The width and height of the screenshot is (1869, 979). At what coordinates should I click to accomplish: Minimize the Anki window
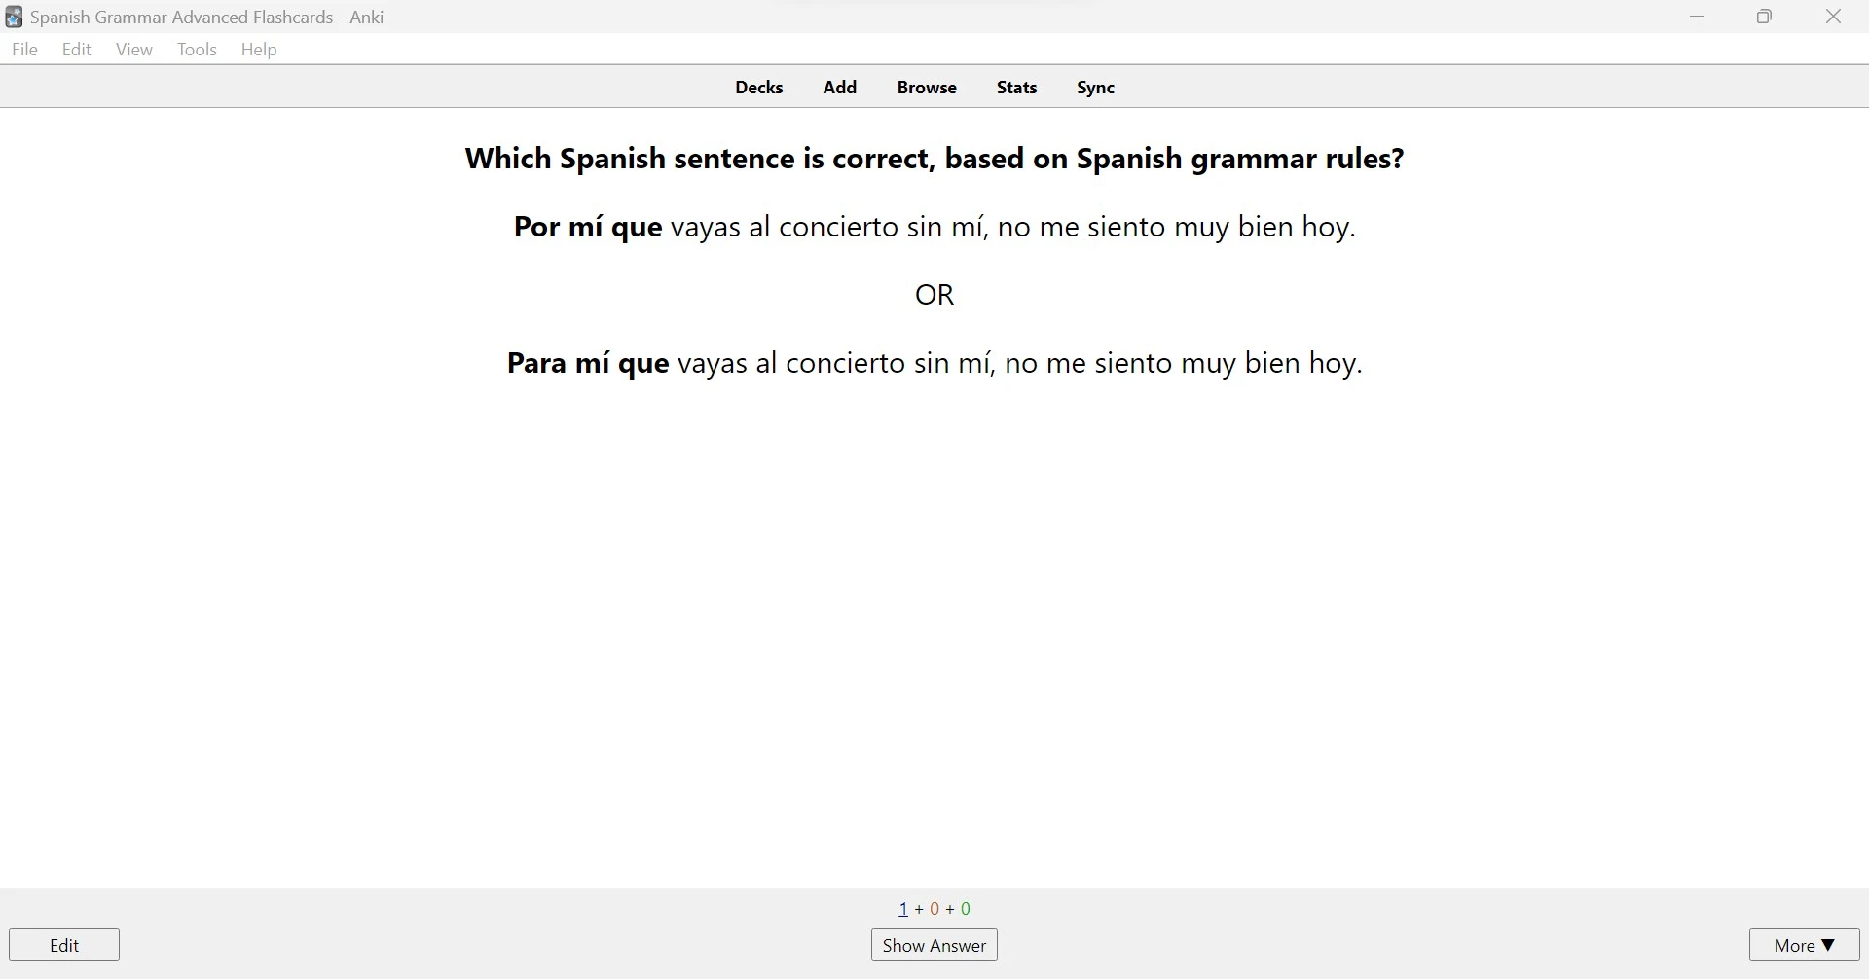pyautogui.click(x=1699, y=17)
